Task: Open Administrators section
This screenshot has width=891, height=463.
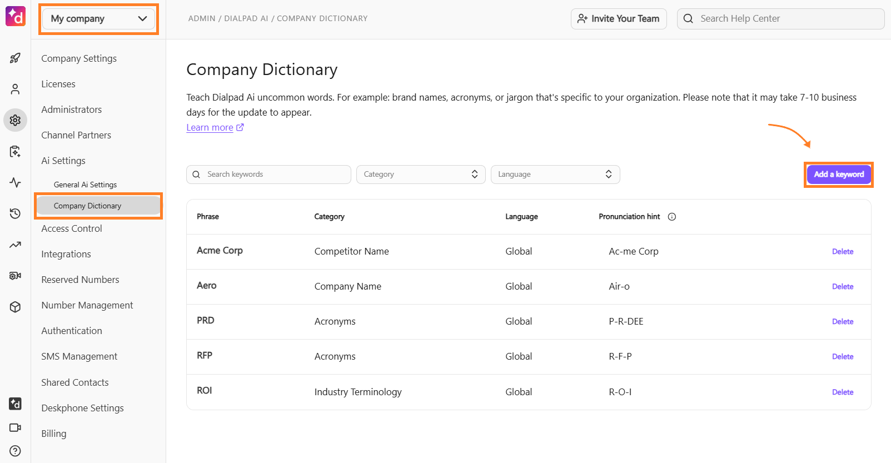Action: (x=72, y=109)
